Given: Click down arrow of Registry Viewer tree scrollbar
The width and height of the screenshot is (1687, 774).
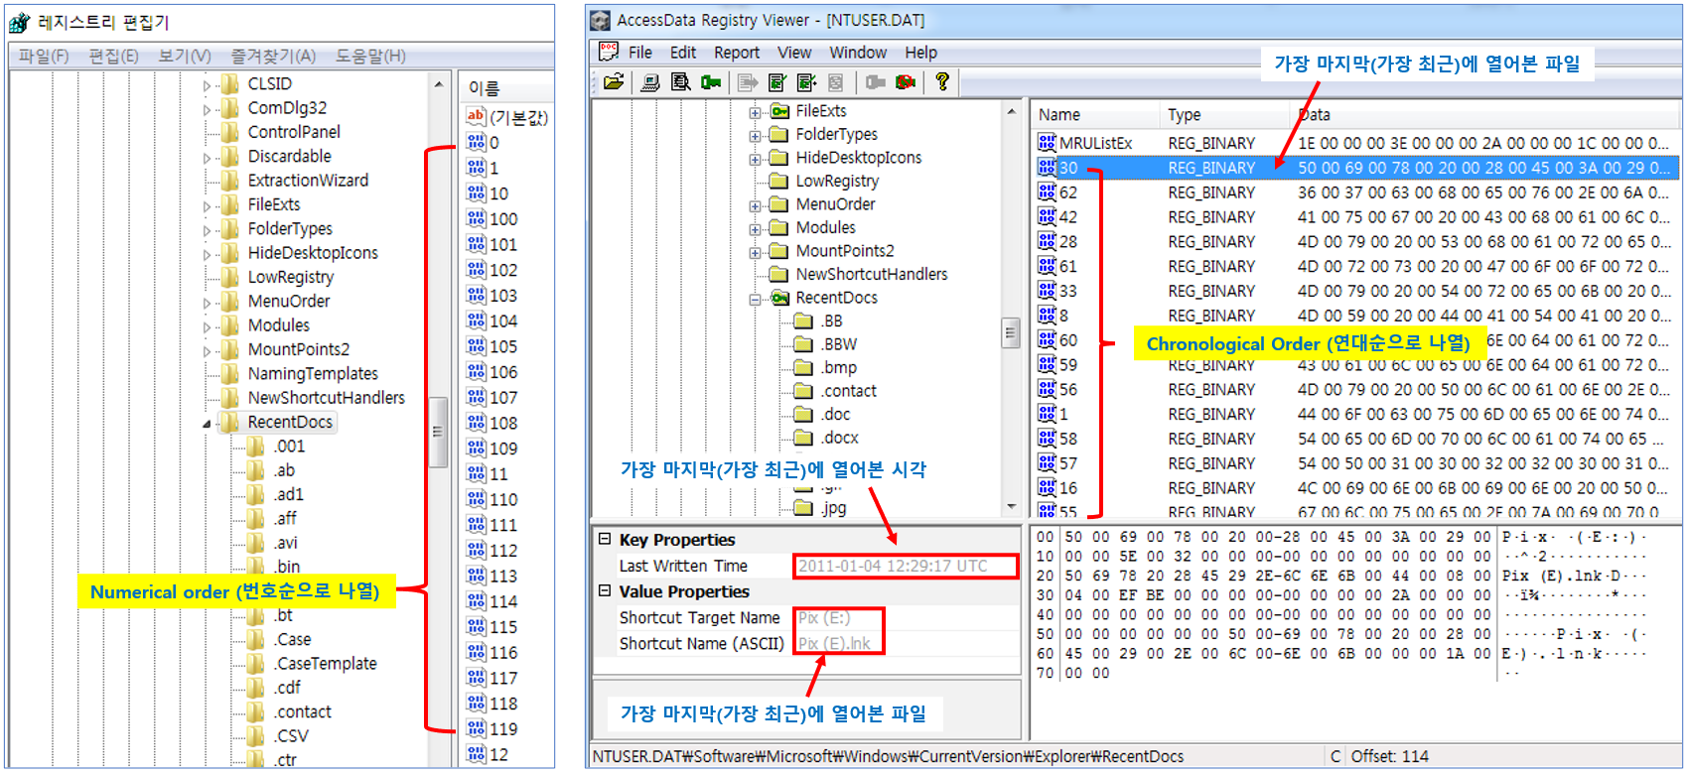Looking at the screenshot, I should (x=1011, y=507).
